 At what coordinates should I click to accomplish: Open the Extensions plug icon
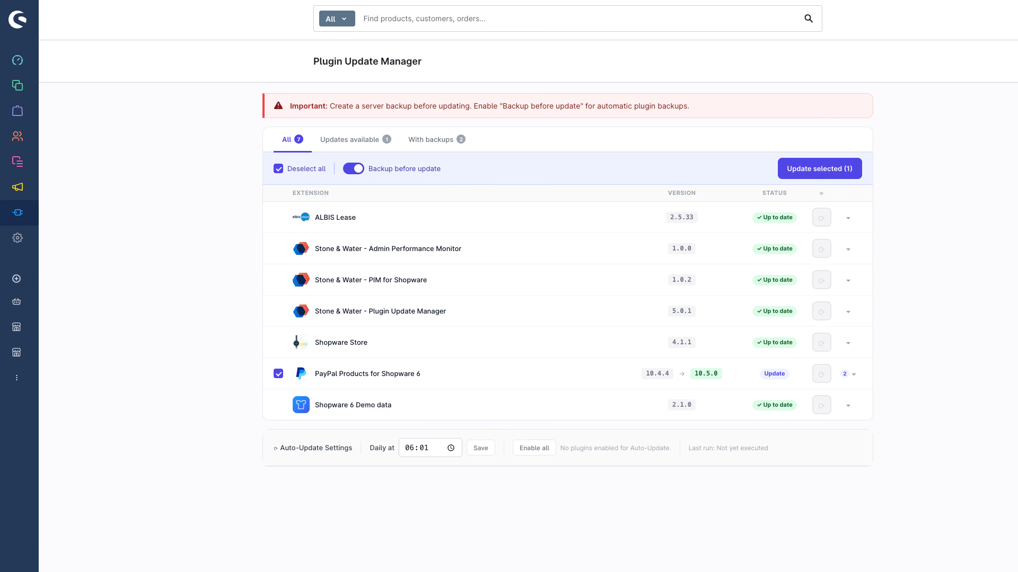pos(17,212)
